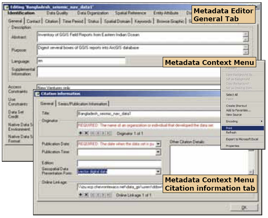Click the Abstract field scrollbar

click(x=246, y=36)
